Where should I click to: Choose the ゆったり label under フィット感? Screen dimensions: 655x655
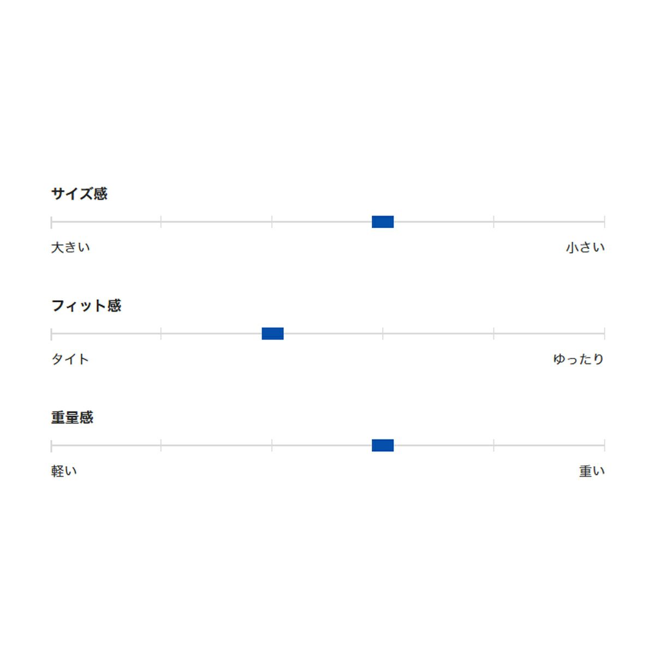coord(578,359)
